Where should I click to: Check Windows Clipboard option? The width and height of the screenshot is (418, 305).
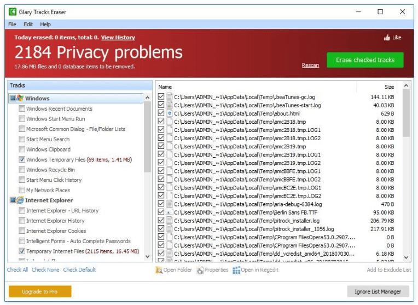click(x=22, y=149)
